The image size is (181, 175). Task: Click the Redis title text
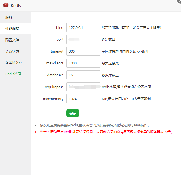pyautogui.click(x=16, y=6)
